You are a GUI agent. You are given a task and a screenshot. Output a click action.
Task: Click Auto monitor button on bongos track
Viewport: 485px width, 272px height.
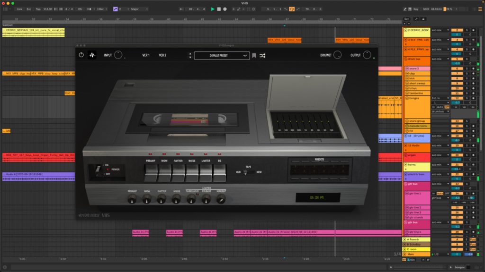[x=440, y=107]
